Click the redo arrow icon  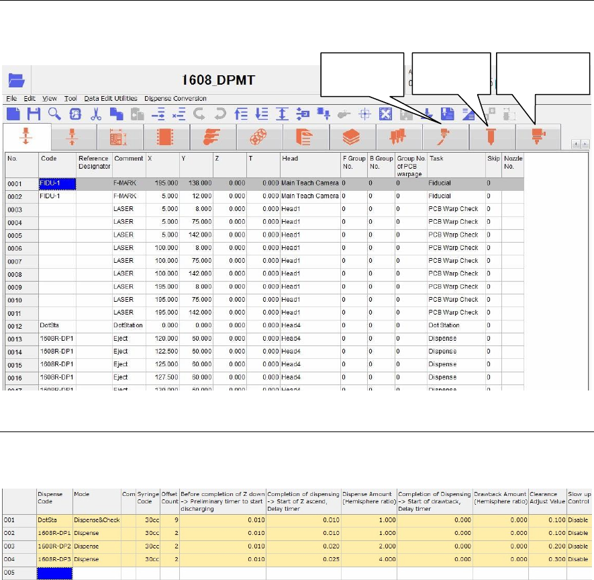pos(219,114)
